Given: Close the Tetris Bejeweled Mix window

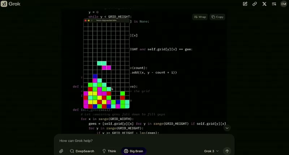Looking at the screenshot, I should [x=86, y=21].
